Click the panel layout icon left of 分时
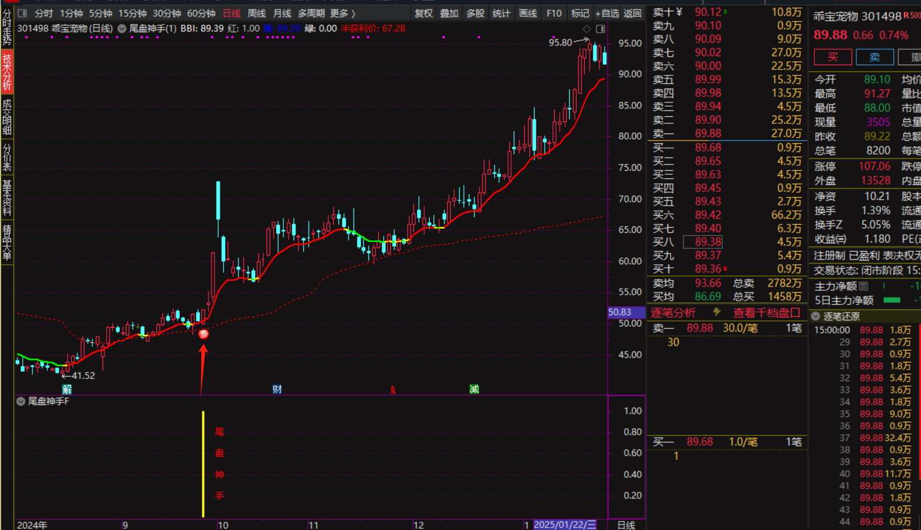 point(22,13)
